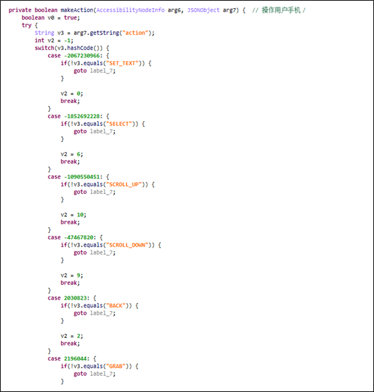Click the case -1852692228 number

[82, 117]
